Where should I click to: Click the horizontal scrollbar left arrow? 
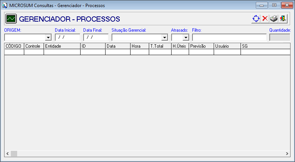[7, 153]
